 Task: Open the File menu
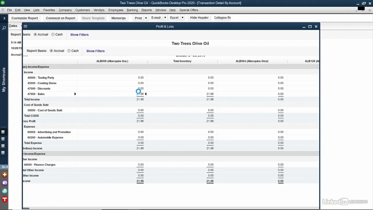(9, 10)
